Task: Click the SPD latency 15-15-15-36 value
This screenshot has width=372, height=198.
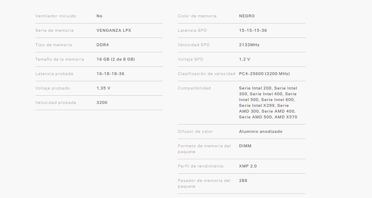Action: point(253,31)
